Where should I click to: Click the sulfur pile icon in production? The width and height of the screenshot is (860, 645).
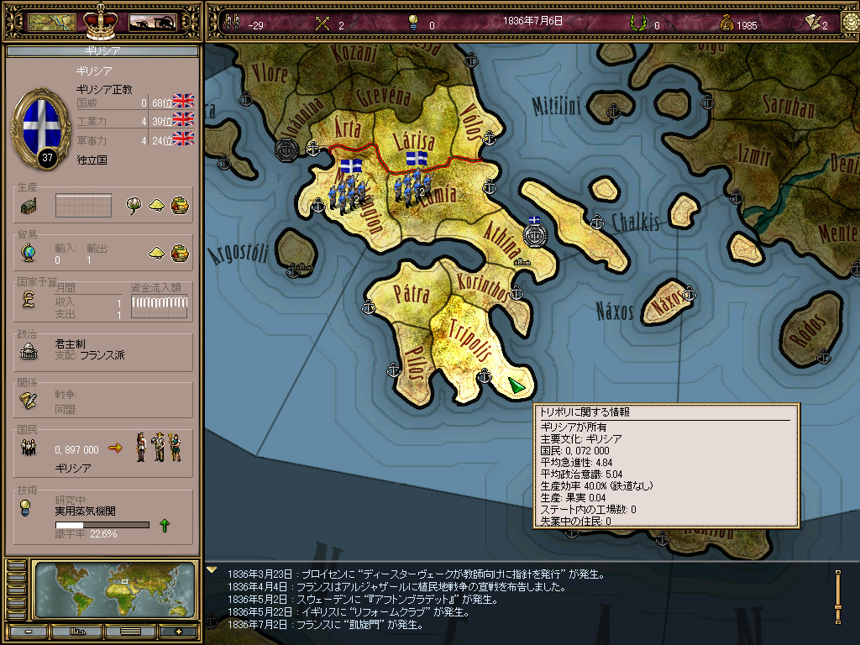[x=157, y=205]
